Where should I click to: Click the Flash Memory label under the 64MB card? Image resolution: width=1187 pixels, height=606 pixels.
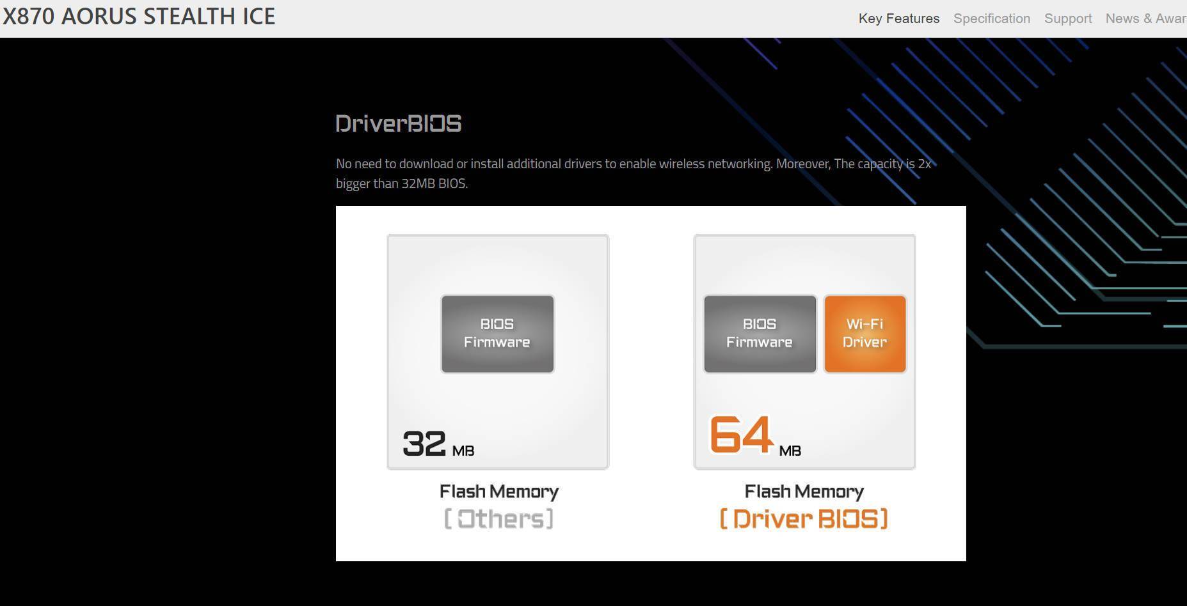(x=804, y=491)
